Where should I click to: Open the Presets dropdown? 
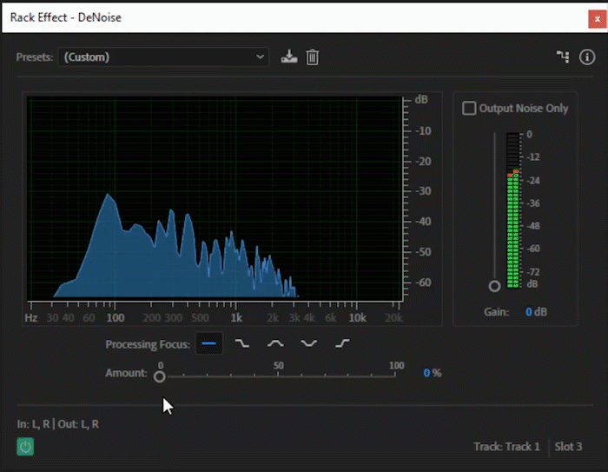pos(163,57)
